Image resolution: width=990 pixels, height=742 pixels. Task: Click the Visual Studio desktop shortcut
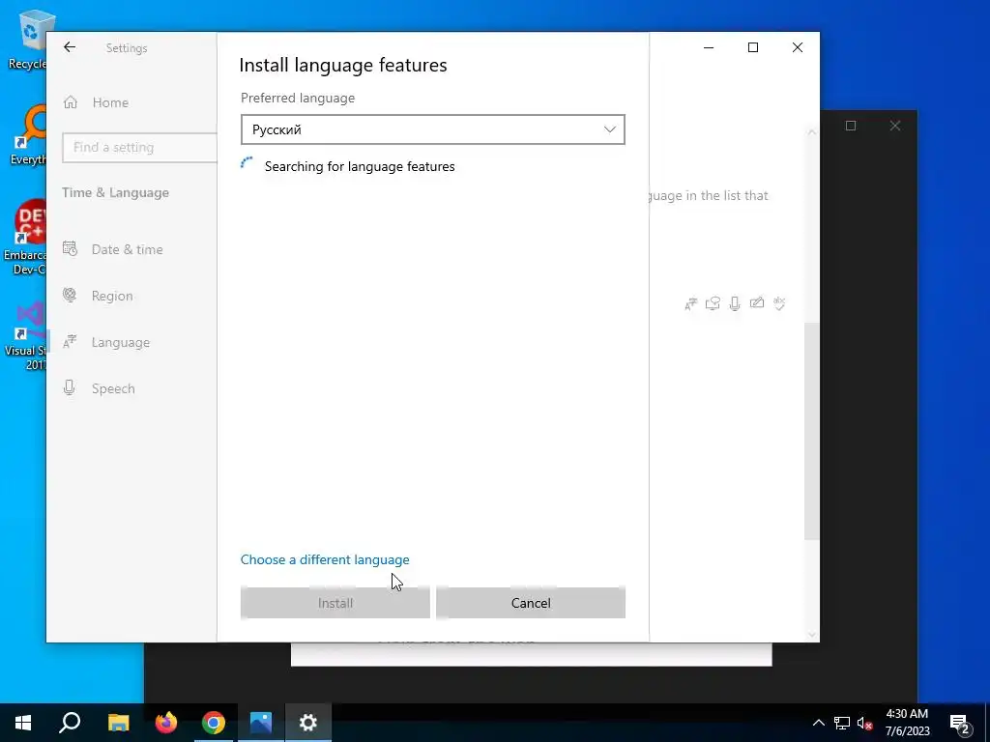pos(26,336)
